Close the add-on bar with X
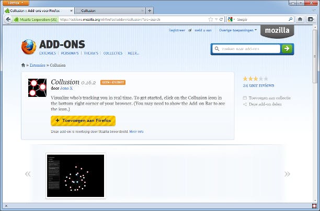This screenshot has width=320, height=211. click(6, 206)
